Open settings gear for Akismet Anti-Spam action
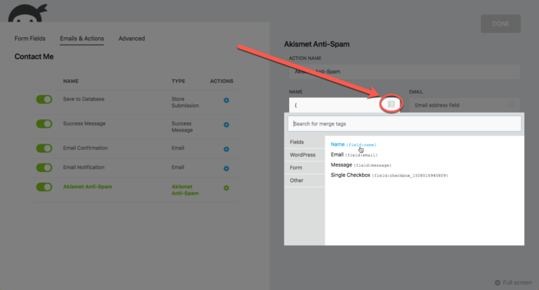Screen dimensions: 539x290 [x=226, y=187]
